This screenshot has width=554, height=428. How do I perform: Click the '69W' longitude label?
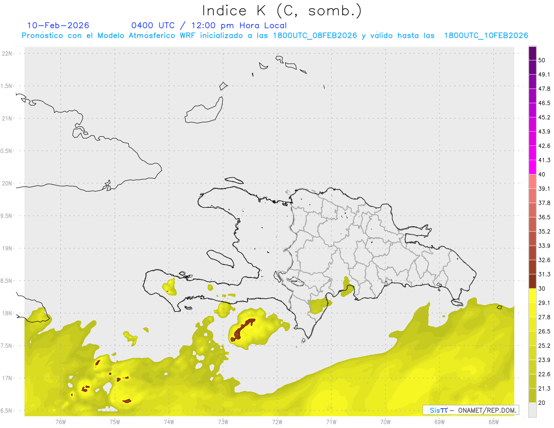(x=440, y=422)
